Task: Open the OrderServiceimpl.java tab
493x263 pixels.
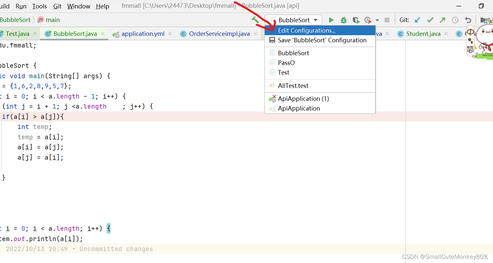Action: [x=219, y=34]
